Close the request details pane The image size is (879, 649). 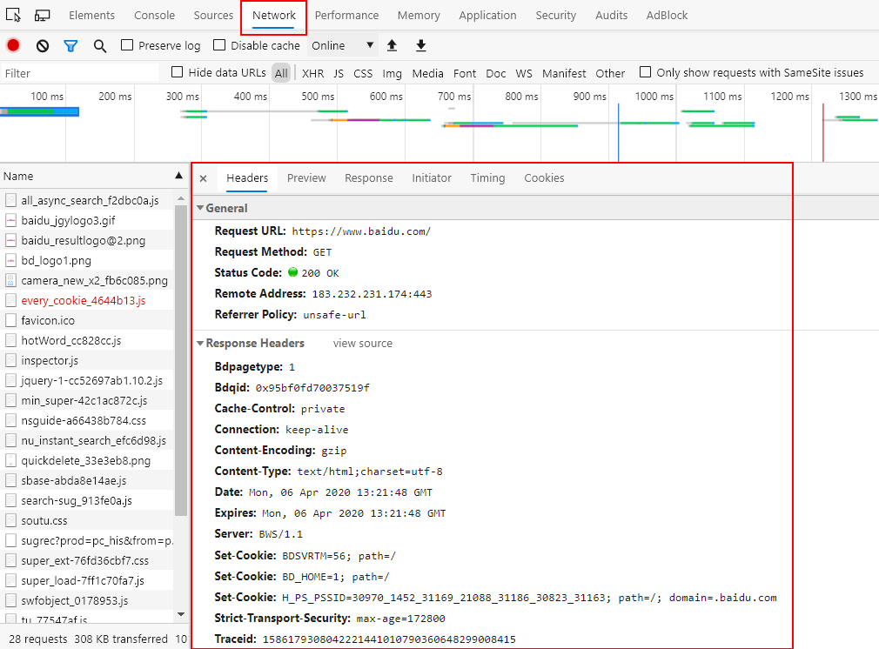click(204, 178)
